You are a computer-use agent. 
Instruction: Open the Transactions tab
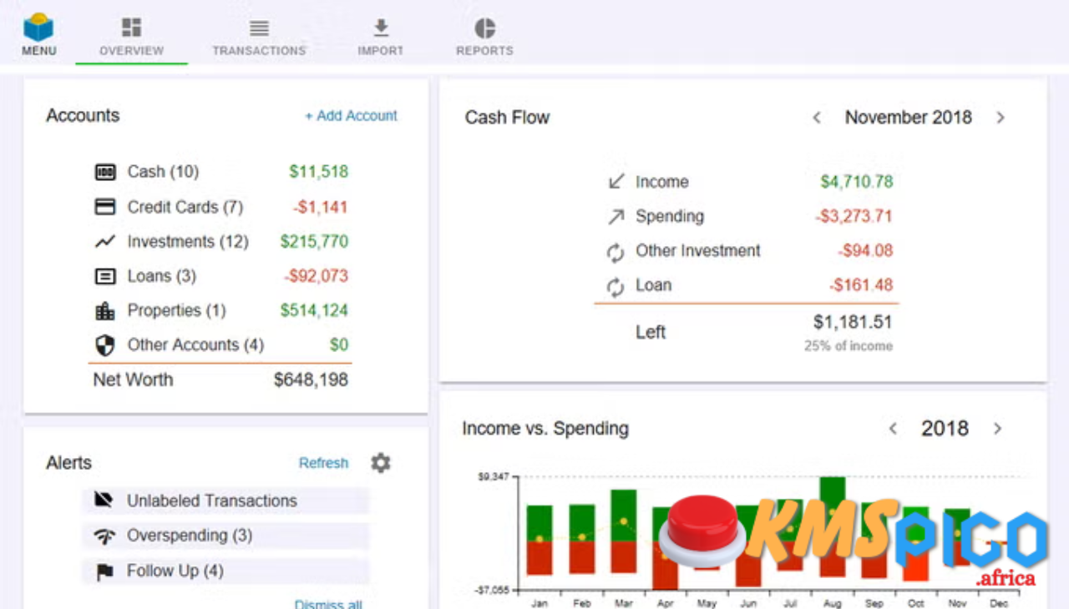point(259,38)
